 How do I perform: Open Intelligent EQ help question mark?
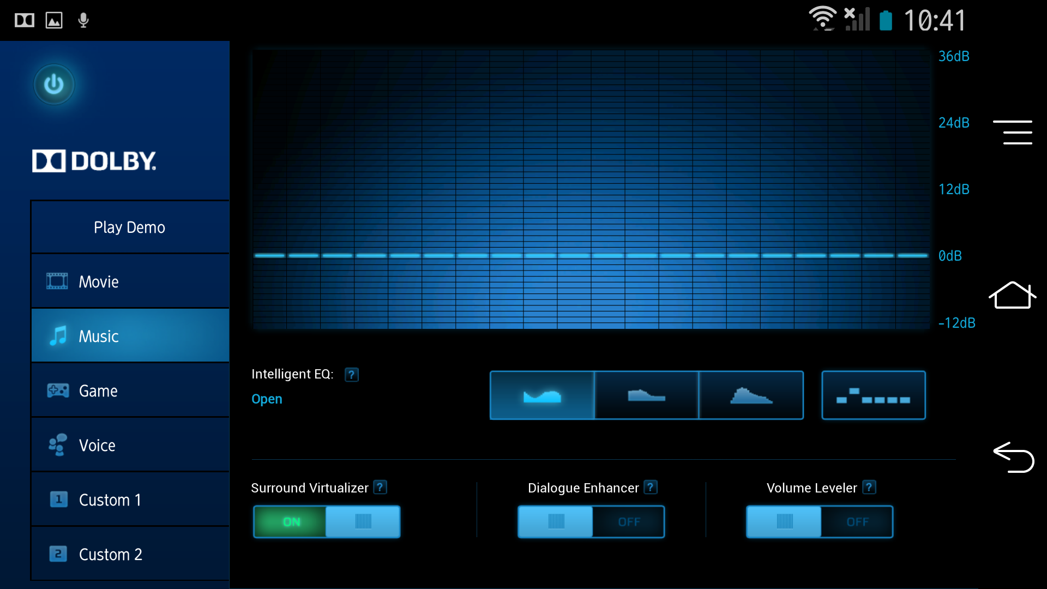click(352, 375)
